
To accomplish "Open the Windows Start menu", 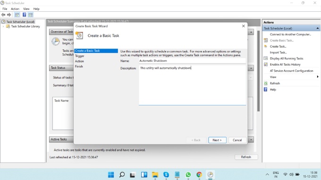I will [111, 175].
